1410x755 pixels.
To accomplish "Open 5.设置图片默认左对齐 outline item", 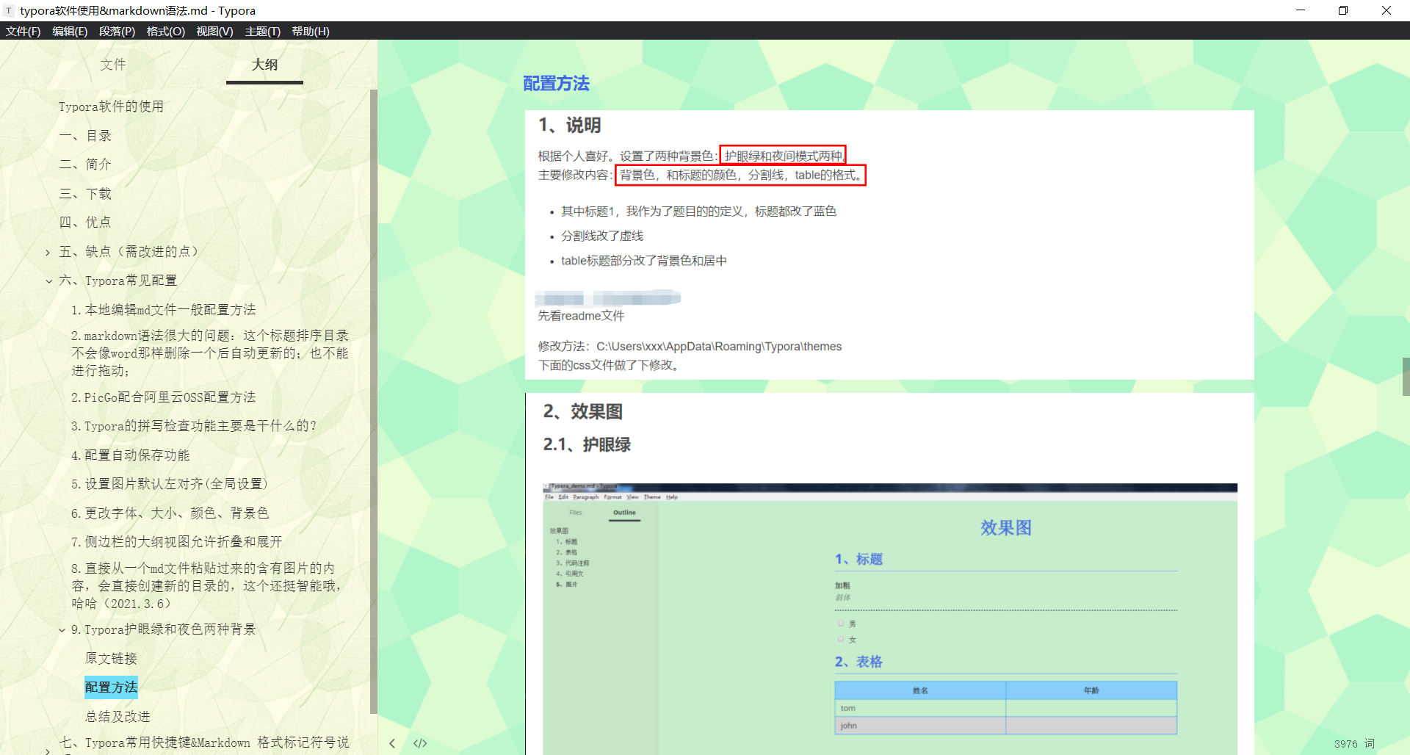I will pos(170,484).
